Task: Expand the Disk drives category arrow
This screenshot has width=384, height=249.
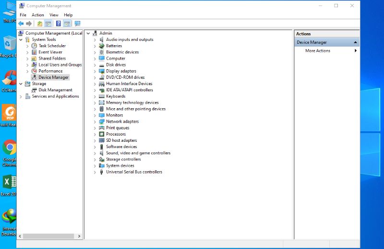Action: click(x=95, y=65)
